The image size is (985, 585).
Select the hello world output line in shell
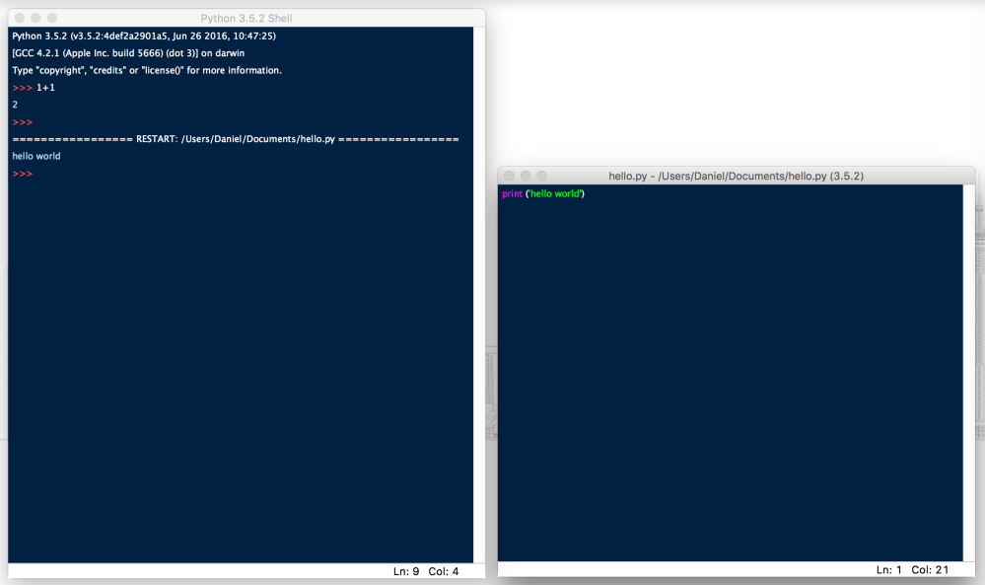tap(36, 157)
